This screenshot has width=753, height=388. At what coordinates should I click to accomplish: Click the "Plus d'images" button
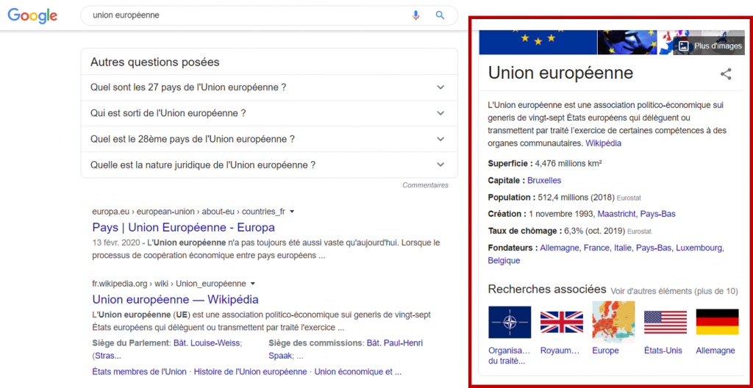click(x=710, y=46)
